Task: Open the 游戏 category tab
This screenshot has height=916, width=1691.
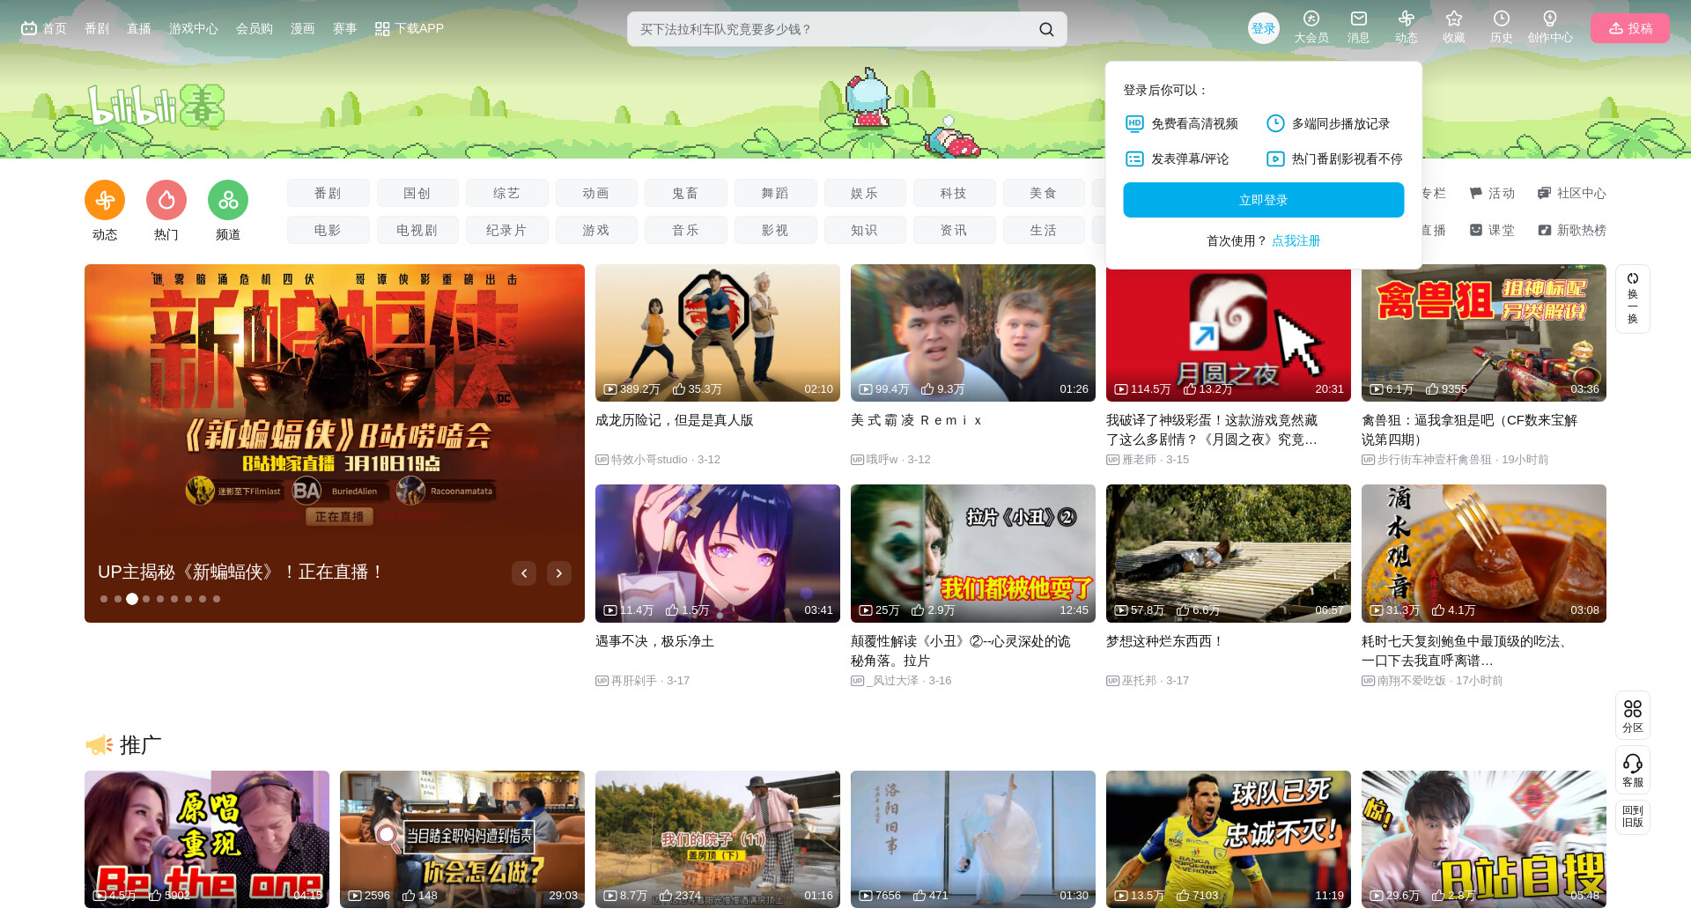Action: (x=596, y=230)
